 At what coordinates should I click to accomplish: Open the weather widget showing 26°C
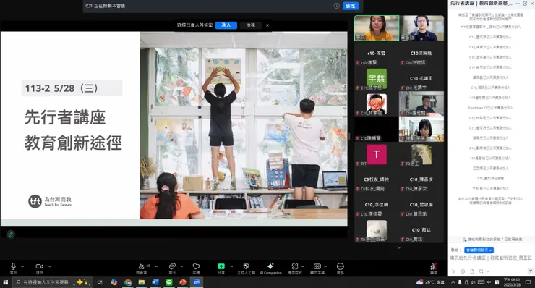pyautogui.click(x=430, y=282)
